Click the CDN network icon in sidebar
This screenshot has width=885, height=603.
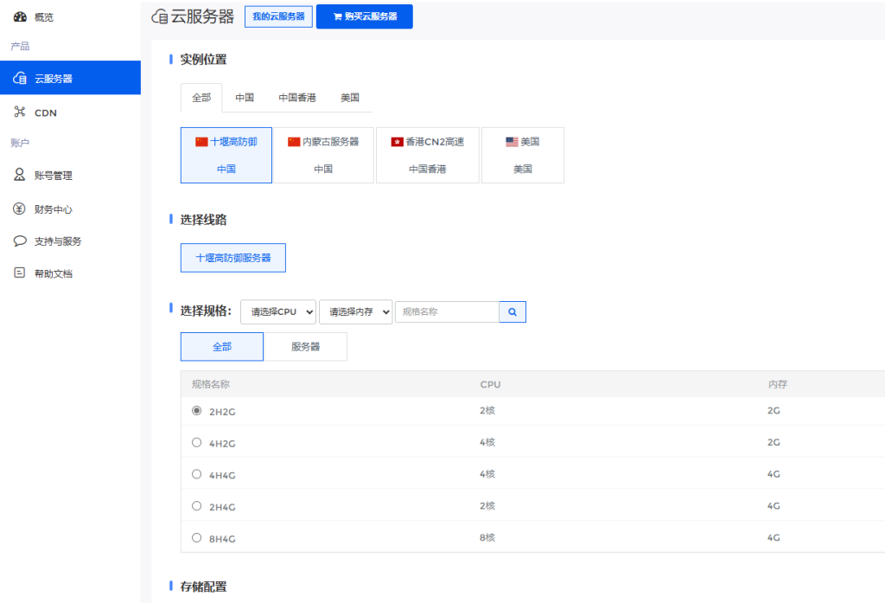pyautogui.click(x=20, y=112)
